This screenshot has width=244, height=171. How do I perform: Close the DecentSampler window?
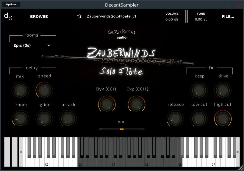(238, 5)
